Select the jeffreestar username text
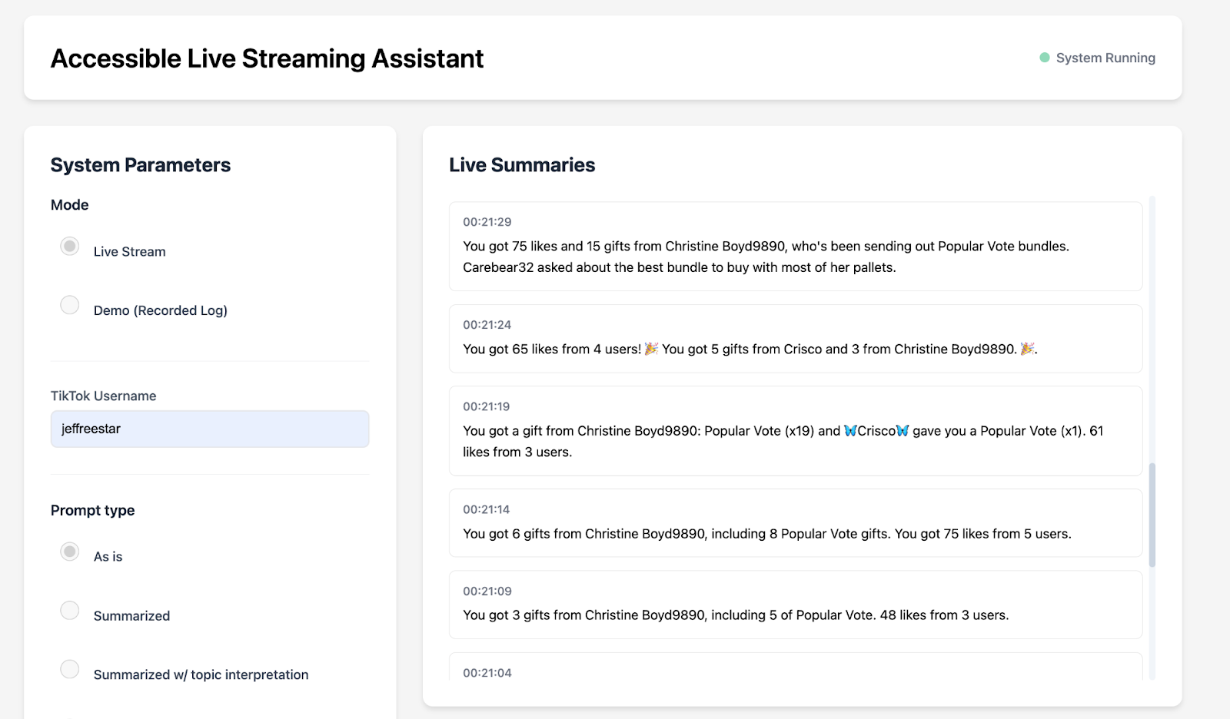 coord(90,429)
